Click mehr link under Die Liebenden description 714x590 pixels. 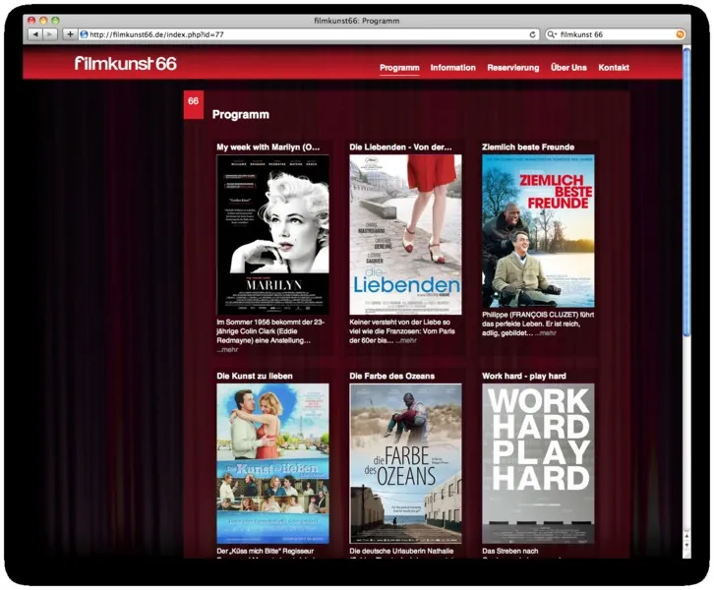pos(406,340)
